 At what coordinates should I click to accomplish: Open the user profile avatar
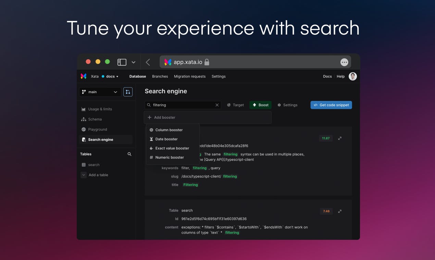353,76
